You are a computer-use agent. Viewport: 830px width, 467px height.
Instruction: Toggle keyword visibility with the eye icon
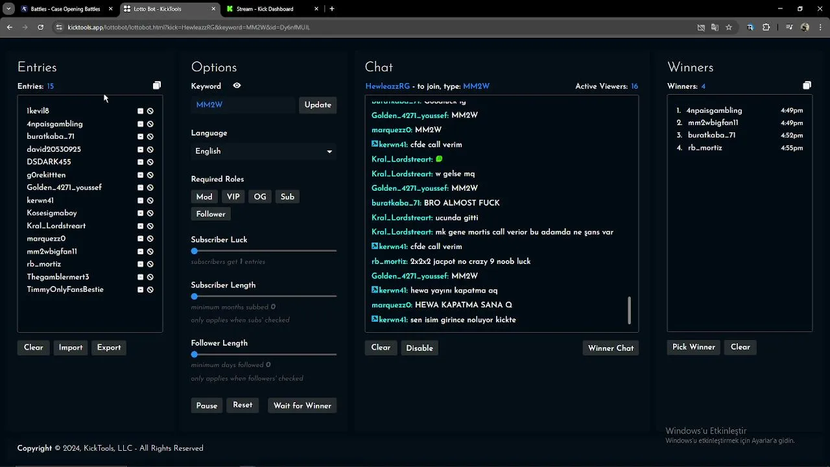(x=237, y=86)
